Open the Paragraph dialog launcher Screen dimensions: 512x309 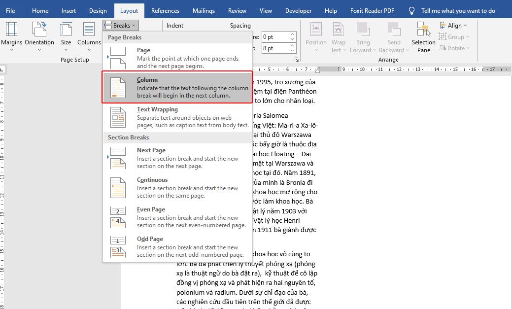[x=298, y=59]
